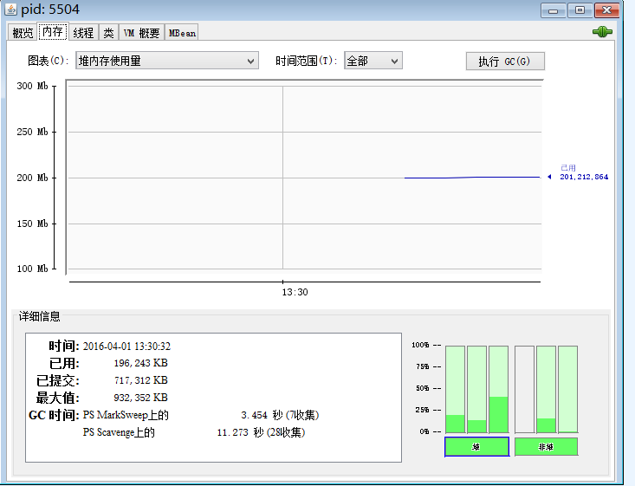Image resolution: width=635 pixels, height=486 pixels.
Task: Click the 13:30 time axis label
Action: click(x=295, y=292)
